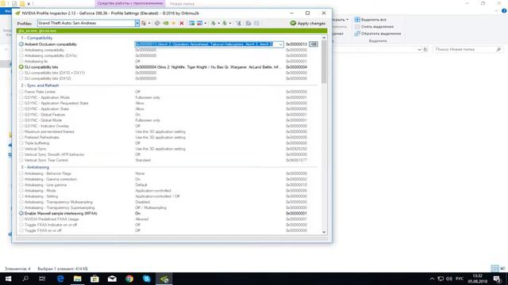
Task: Click the refresh circle icon in Inspector toolbar
Action: click(x=157, y=23)
